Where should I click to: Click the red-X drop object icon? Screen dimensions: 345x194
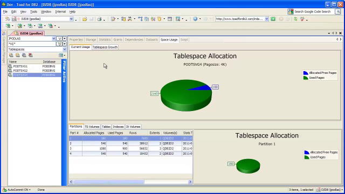click(31, 55)
